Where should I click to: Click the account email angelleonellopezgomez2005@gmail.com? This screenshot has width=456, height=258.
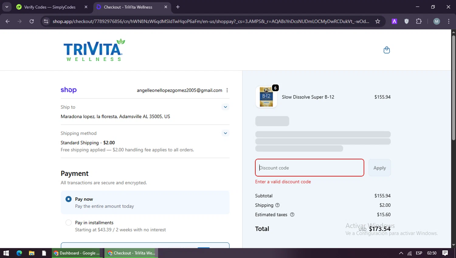pyautogui.click(x=179, y=90)
